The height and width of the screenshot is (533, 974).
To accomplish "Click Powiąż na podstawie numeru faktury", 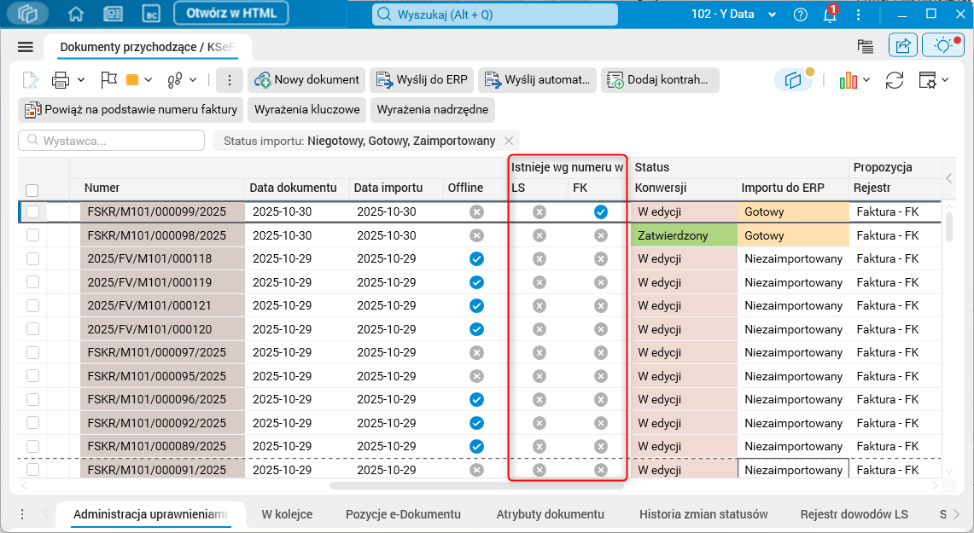I will pos(131,110).
